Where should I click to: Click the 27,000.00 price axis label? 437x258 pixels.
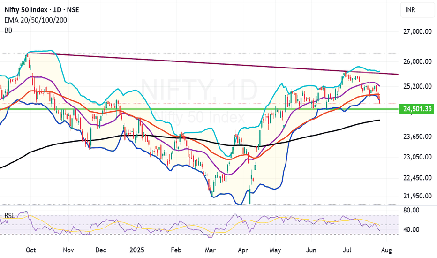(417, 31)
